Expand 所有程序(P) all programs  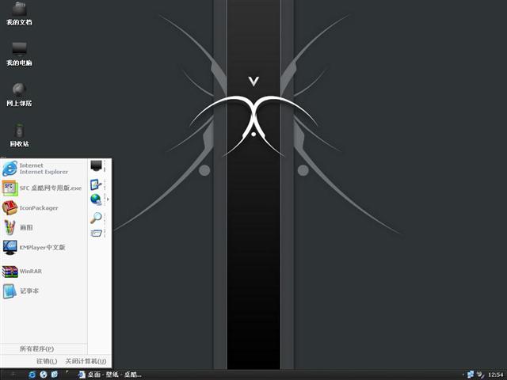click(x=37, y=348)
